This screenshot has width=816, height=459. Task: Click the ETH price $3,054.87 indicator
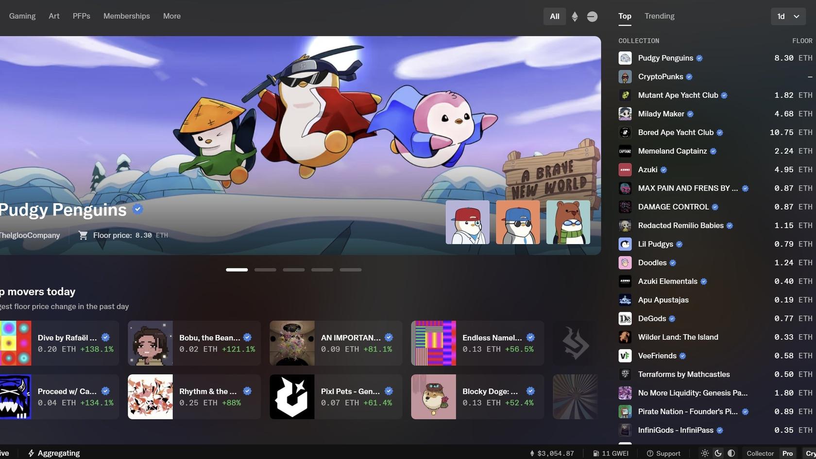[552, 453]
